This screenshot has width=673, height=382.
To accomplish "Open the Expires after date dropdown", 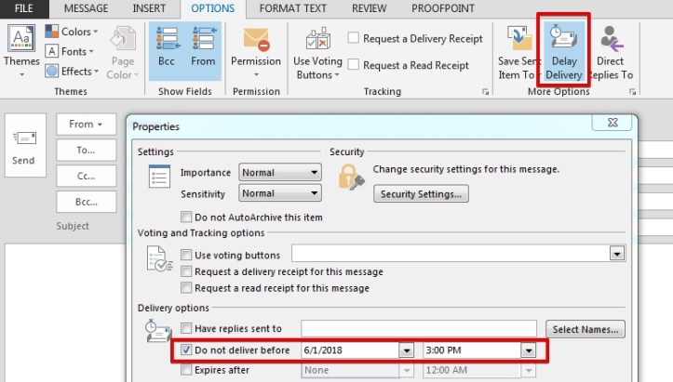I will coord(406,370).
